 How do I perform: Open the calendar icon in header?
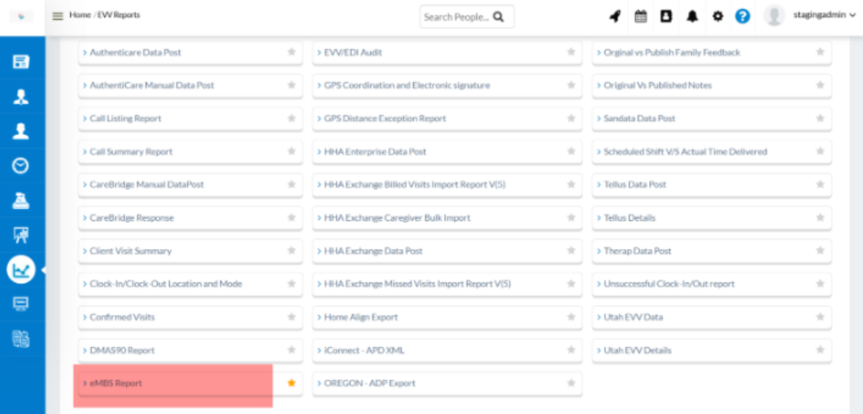coord(641,16)
